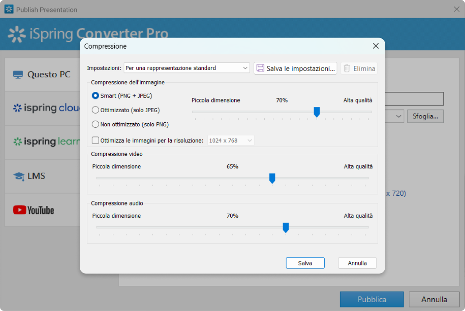The image size is (465, 311).
Task: Click the video compression slider thumb
Action: (272, 178)
